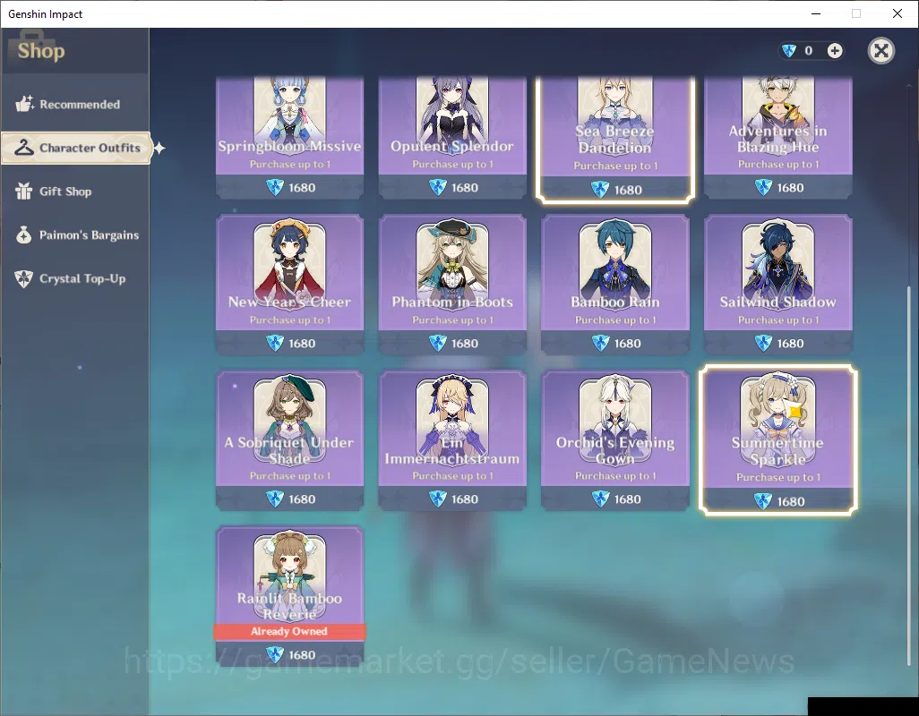This screenshot has width=919, height=716.
Task: Click crystal icon under Adventures in Blazing Hue
Action: tap(763, 187)
